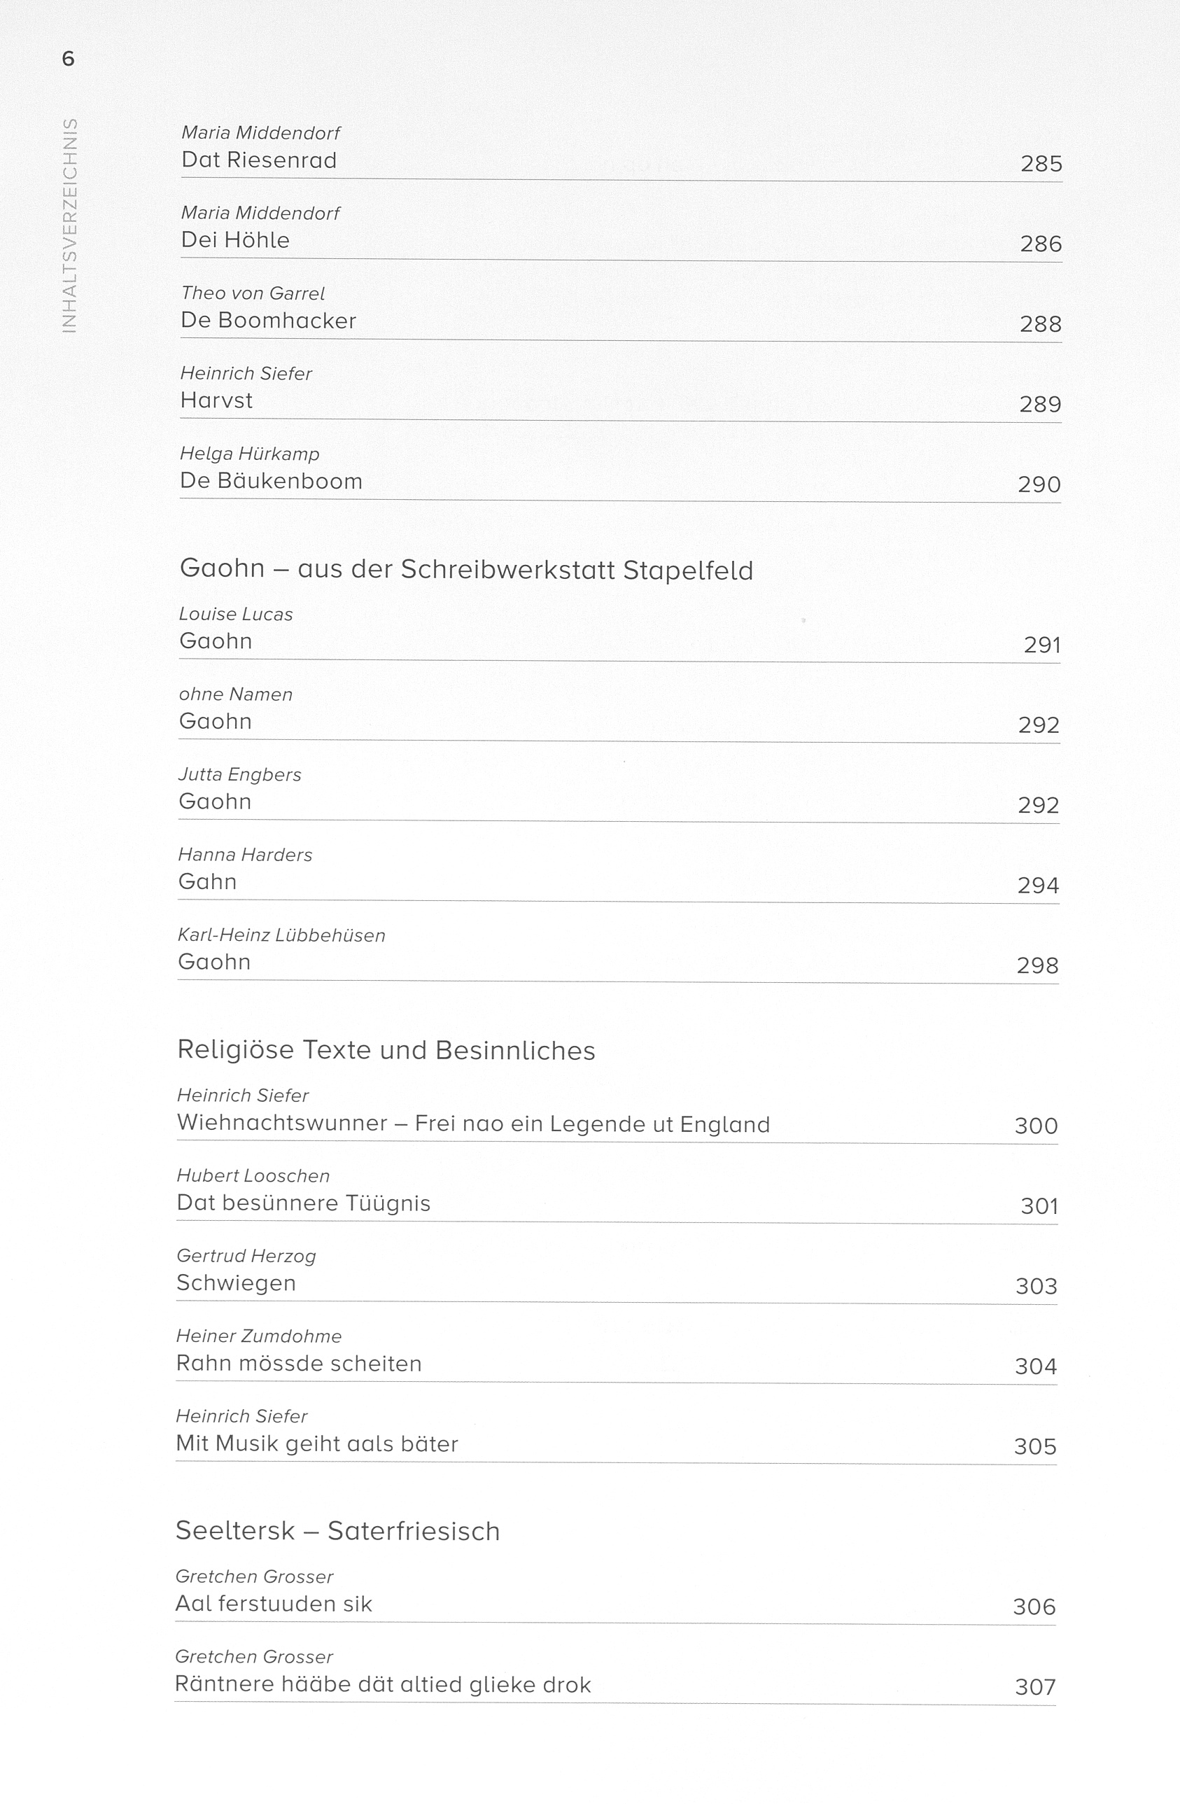Open the entry "Aal ferstuuden sik"
The height and width of the screenshot is (1804, 1180).
point(274,1604)
